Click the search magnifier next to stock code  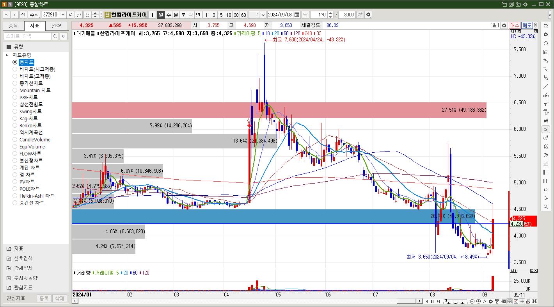click(x=71, y=15)
